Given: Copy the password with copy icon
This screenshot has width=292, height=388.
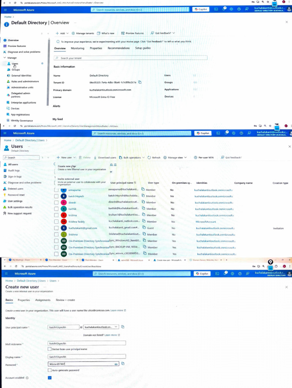Looking at the screenshot, I should point(123,364).
